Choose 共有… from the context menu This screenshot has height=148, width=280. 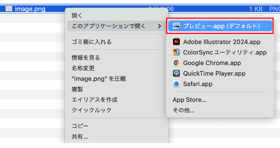pos(80,137)
